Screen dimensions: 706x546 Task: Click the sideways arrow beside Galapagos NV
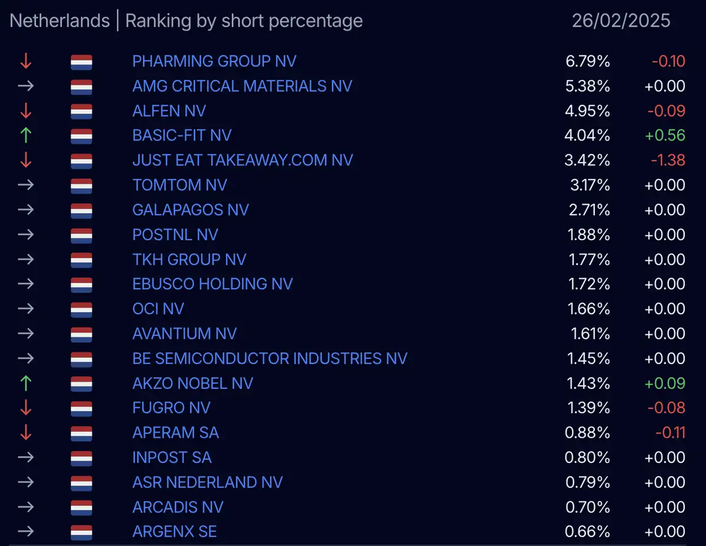coord(25,210)
